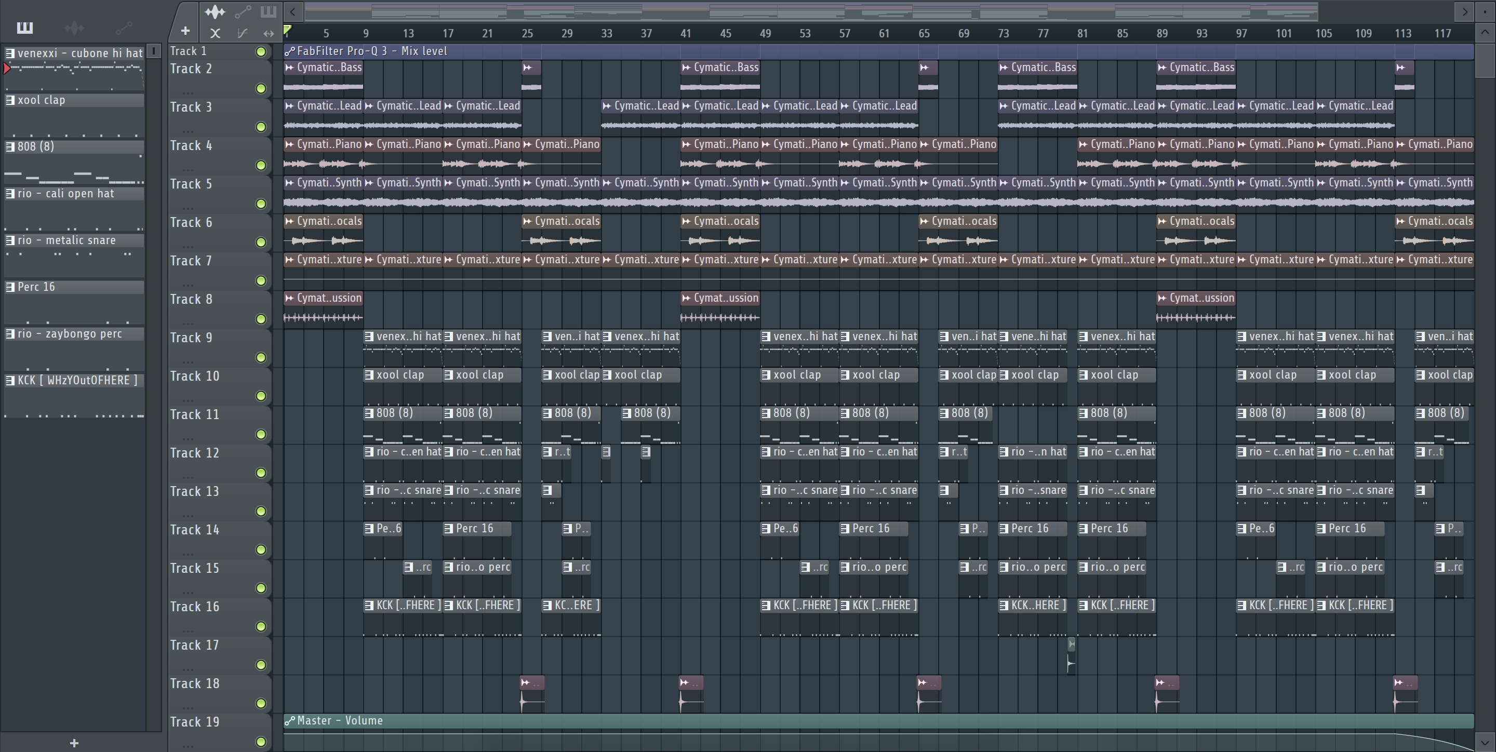This screenshot has height=752, width=1496.
Task: Click the Track 5 header label
Action: pyautogui.click(x=191, y=184)
